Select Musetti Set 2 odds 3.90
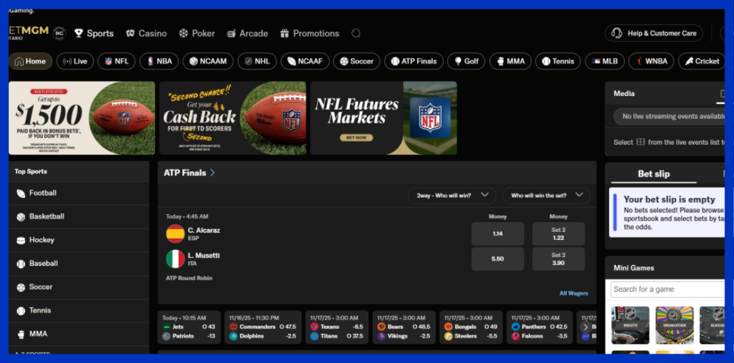Screen dimensions: 734x363 pyautogui.click(x=558, y=259)
